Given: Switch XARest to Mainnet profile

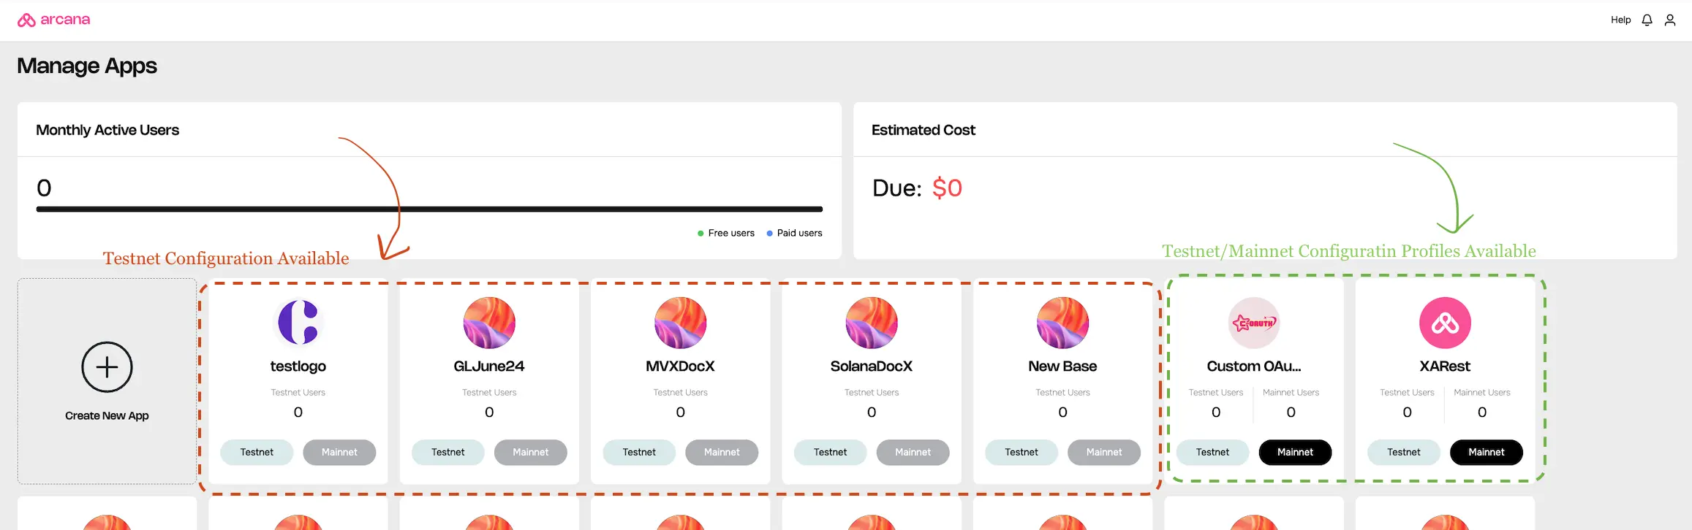Looking at the screenshot, I should click(x=1487, y=452).
